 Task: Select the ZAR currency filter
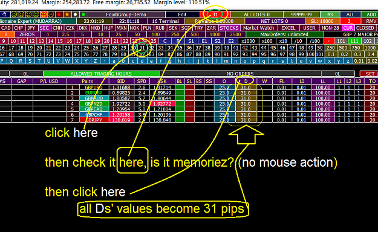211,28
